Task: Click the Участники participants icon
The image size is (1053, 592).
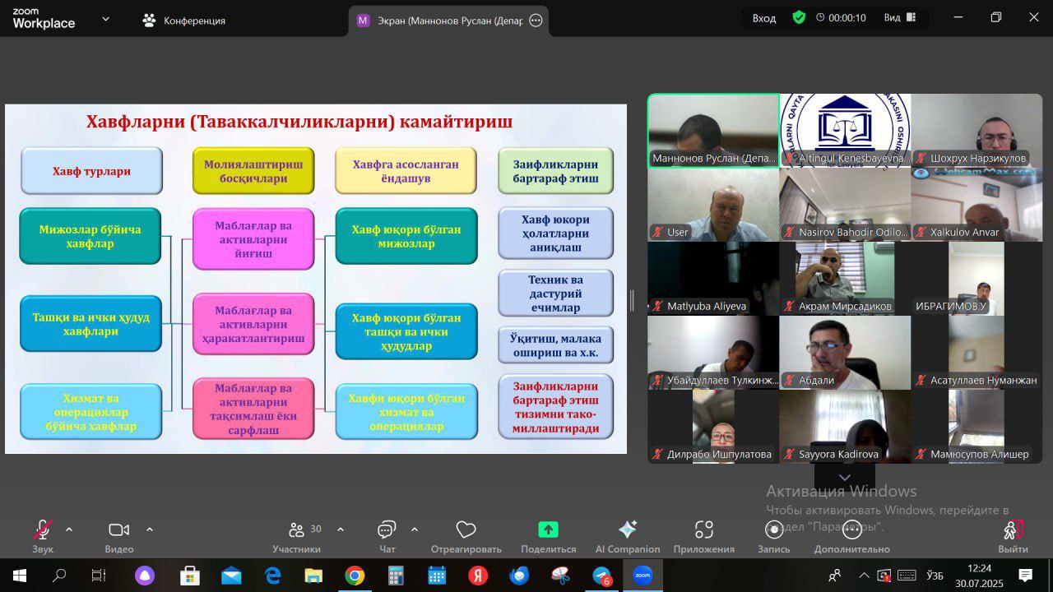Action: (x=297, y=530)
